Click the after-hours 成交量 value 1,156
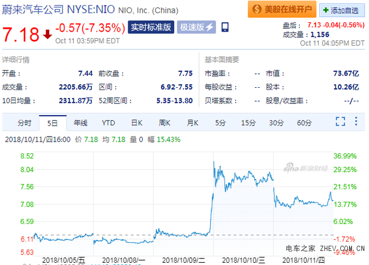Viewport: 369px width, 265px height. point(320,35)
